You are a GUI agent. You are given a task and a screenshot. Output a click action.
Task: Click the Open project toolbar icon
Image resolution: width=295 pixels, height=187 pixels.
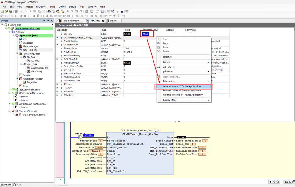[x=6, y=11]
